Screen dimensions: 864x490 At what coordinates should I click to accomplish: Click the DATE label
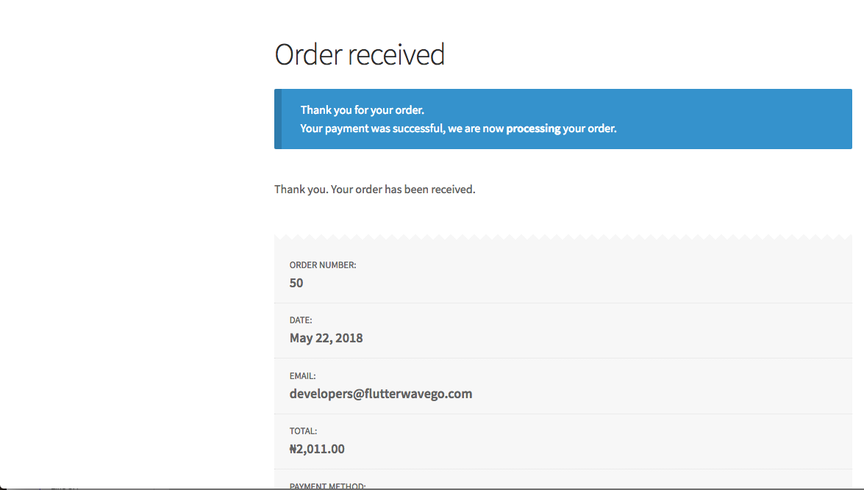click(301, 320)
